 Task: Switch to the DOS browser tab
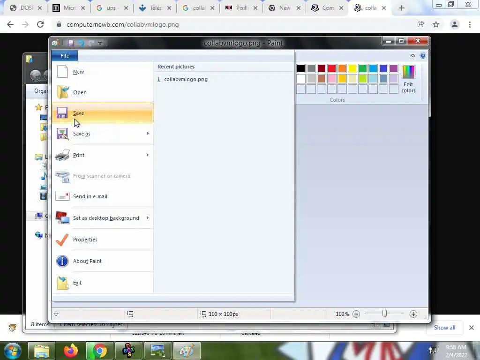26,8
